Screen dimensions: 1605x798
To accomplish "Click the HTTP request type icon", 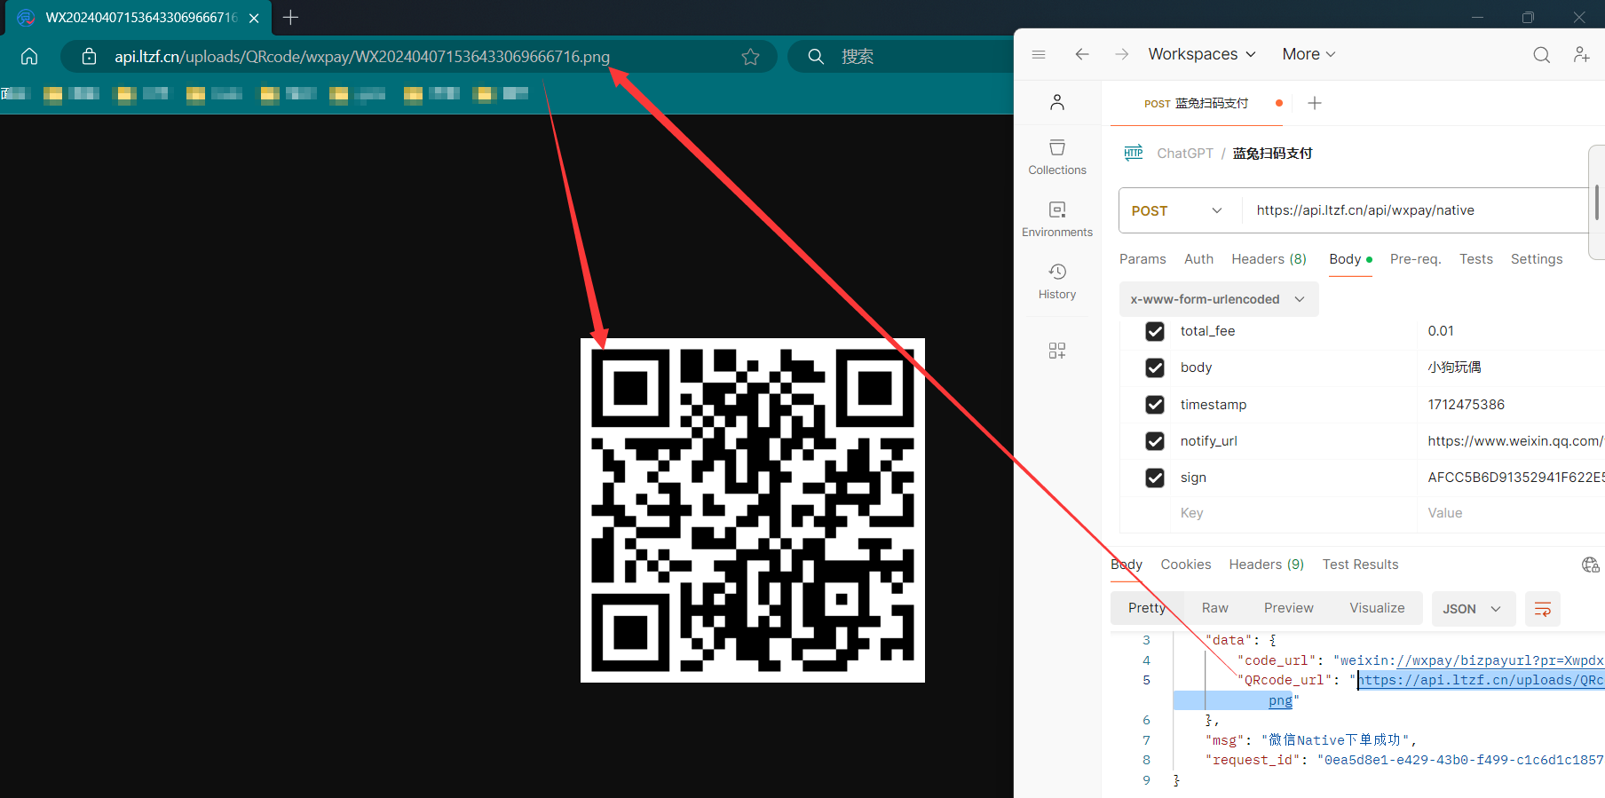I will tap(1134, 153).
